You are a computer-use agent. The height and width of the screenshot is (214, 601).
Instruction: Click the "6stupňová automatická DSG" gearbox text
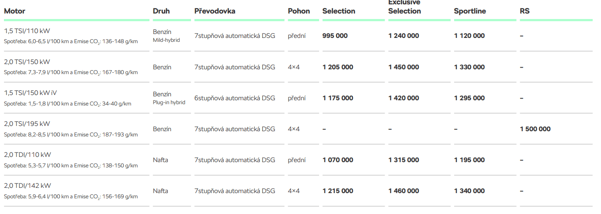pyautogui.click(x=235, y=98)
